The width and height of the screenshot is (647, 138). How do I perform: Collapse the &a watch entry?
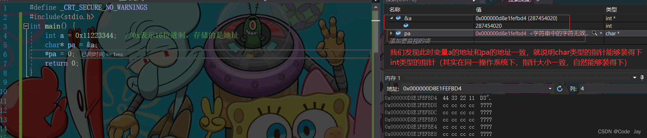tap(391, 18)
